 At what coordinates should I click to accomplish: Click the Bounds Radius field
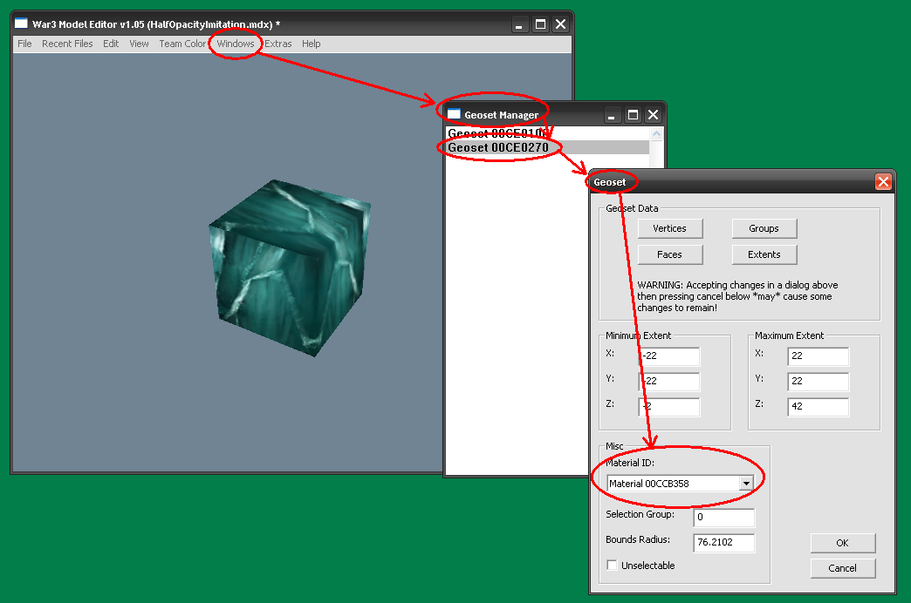(724, 542)
